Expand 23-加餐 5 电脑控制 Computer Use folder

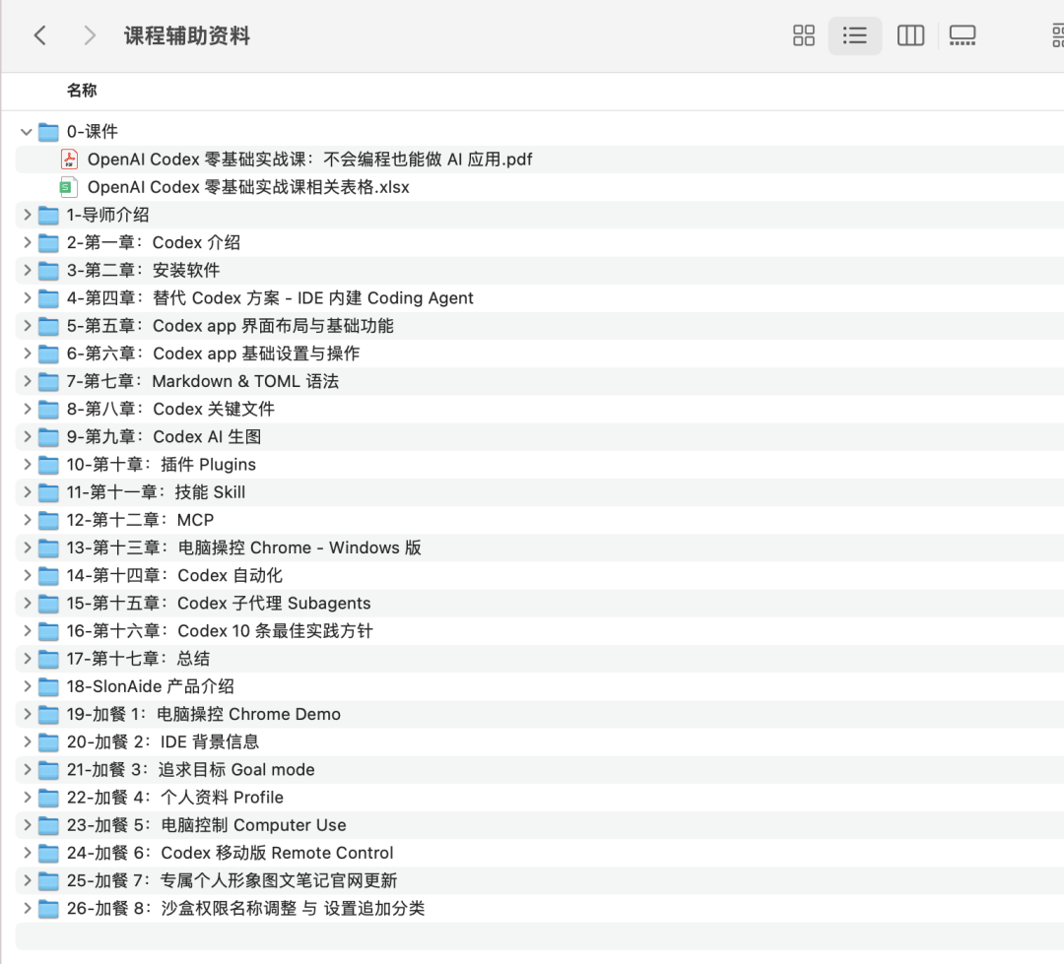pos(28,825)
